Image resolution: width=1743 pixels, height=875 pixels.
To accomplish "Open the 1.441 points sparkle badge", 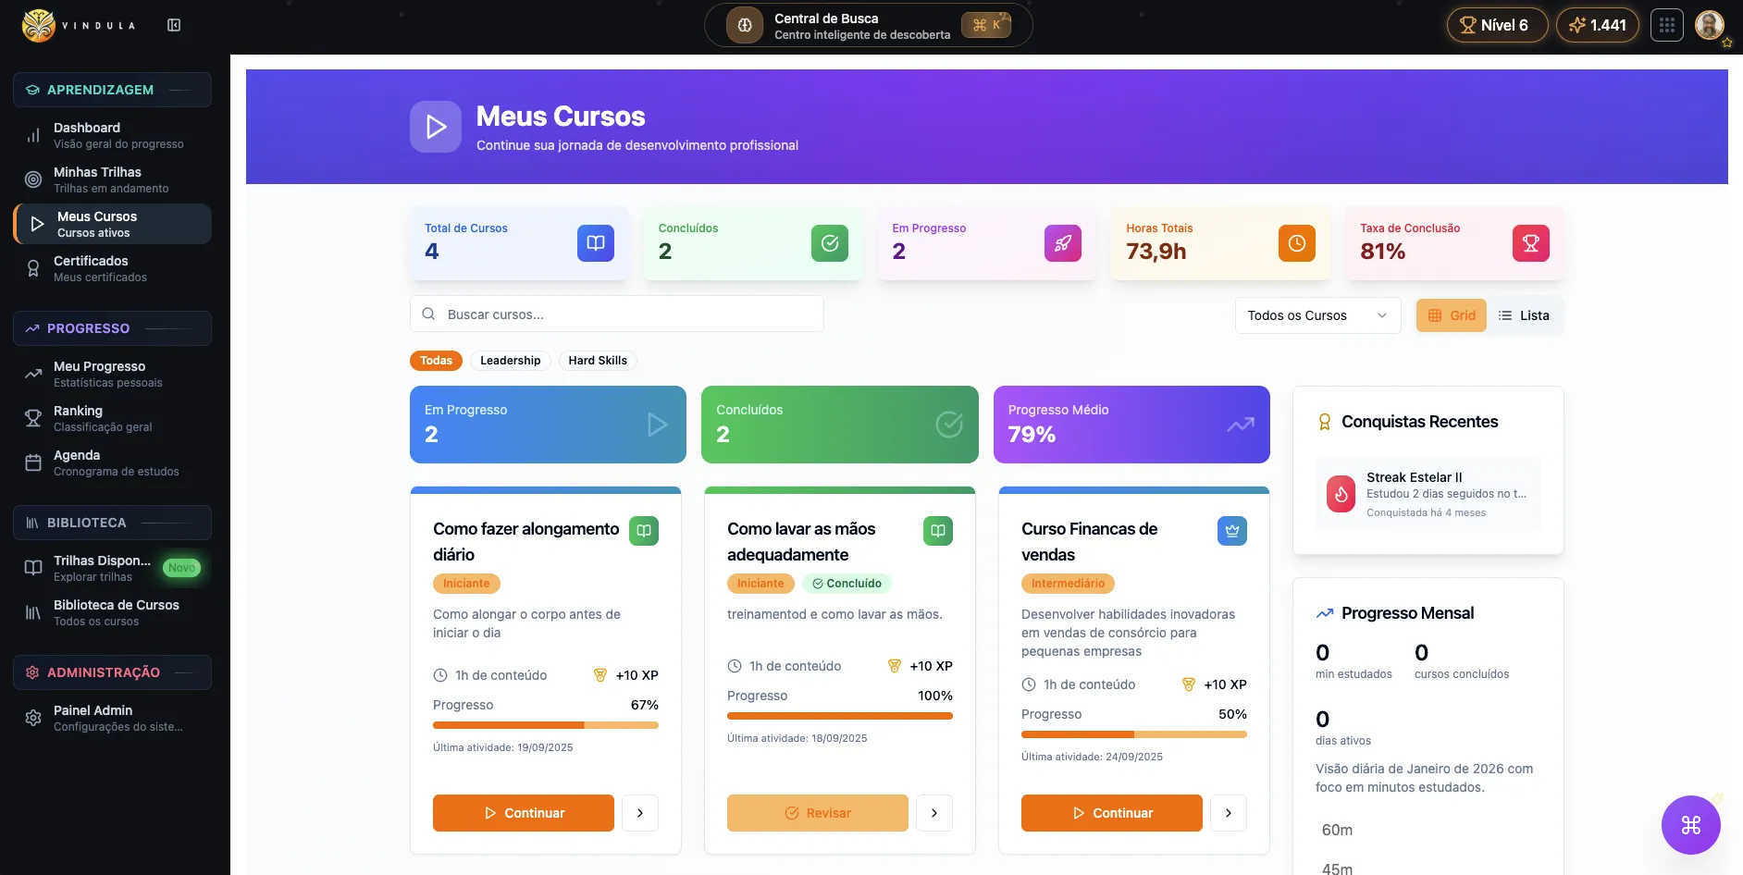I will (x=1597, y=25).
